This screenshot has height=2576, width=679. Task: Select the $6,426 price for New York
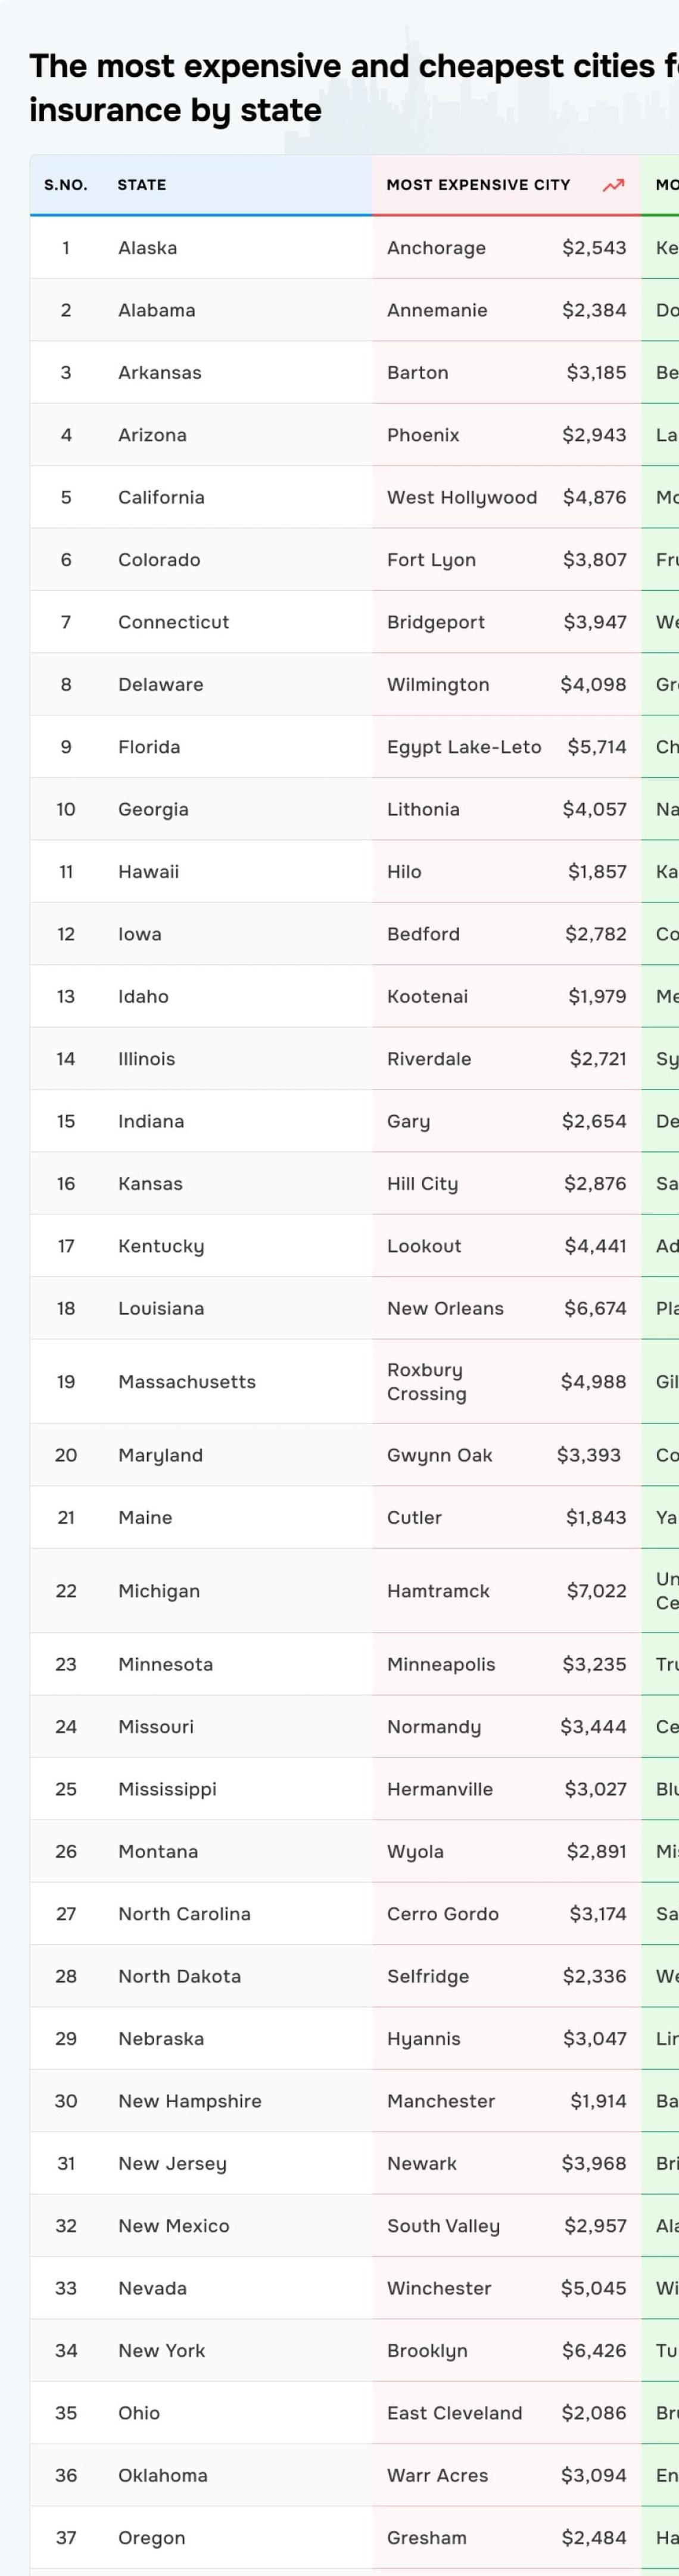click(x=594, y=2351)
